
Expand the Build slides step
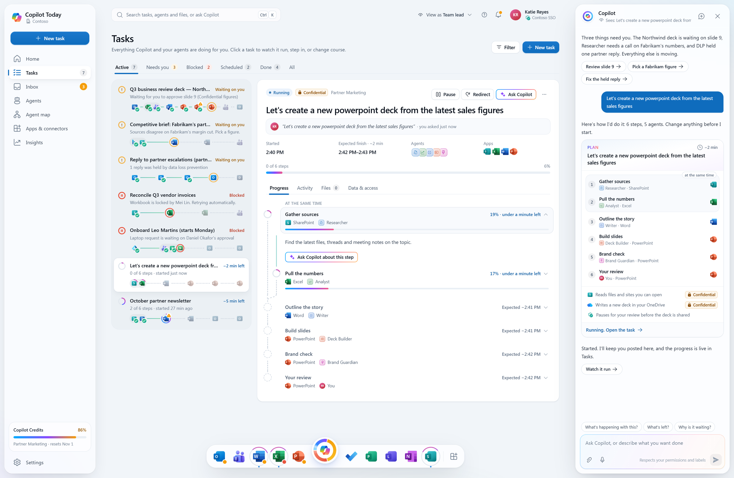(546, 331)
